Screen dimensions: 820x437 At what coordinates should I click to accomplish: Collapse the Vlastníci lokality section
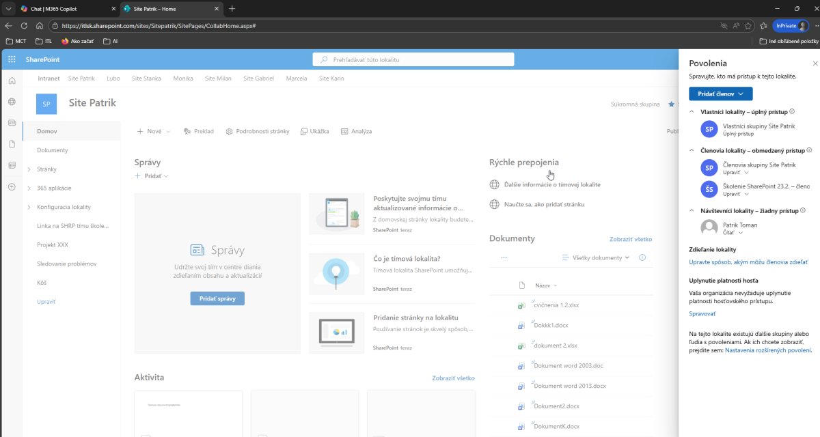point(692,111)
